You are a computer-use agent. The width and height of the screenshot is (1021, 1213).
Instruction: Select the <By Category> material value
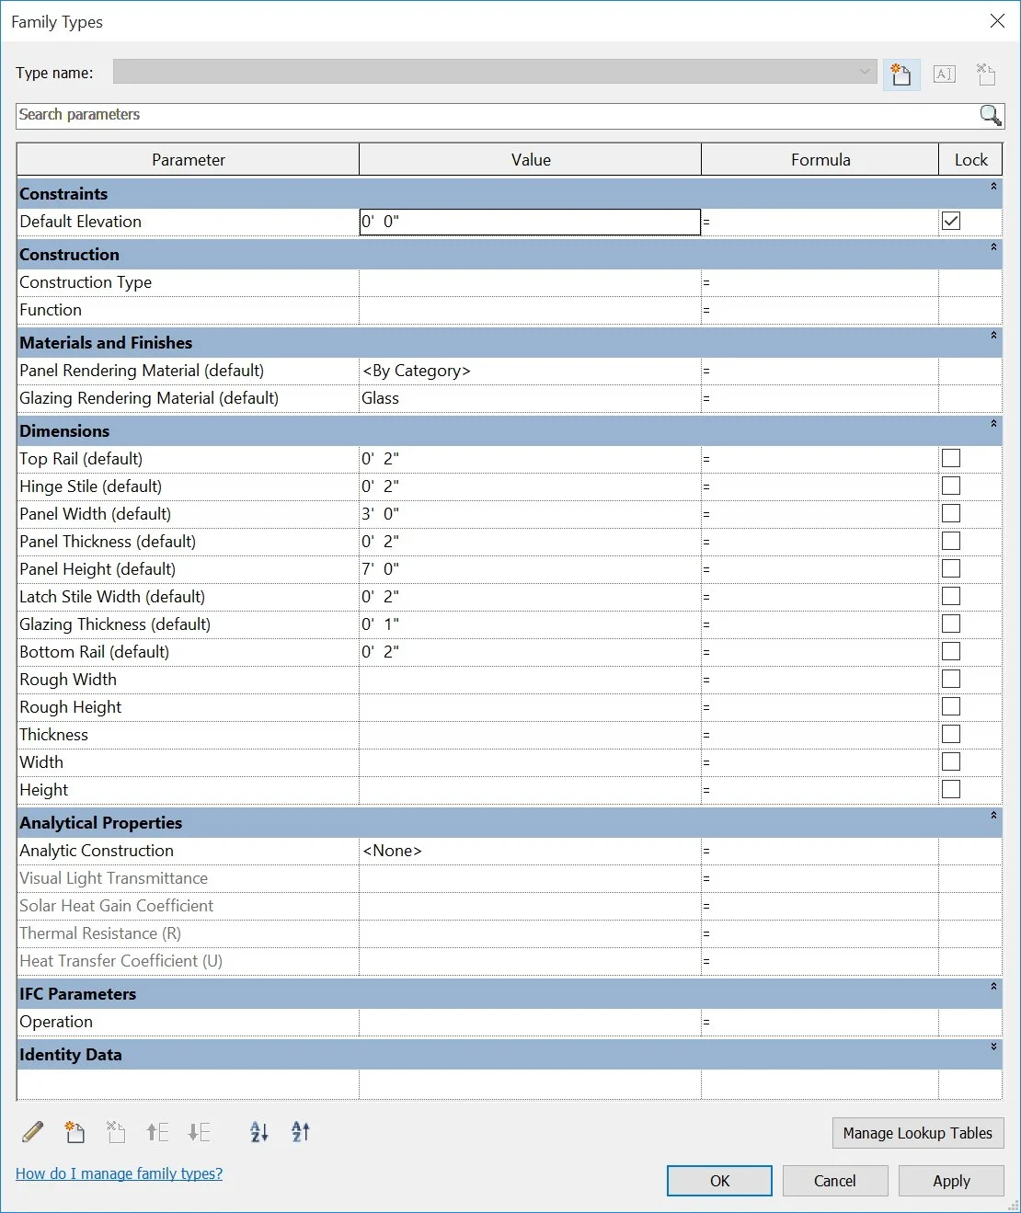tap(417, 371)
